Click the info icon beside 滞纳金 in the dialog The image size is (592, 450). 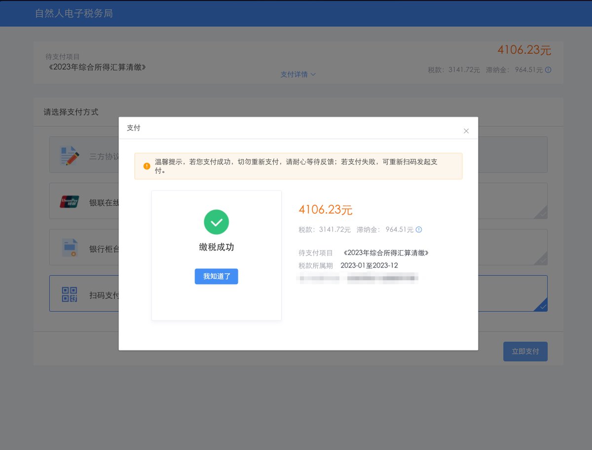[419, 229]
